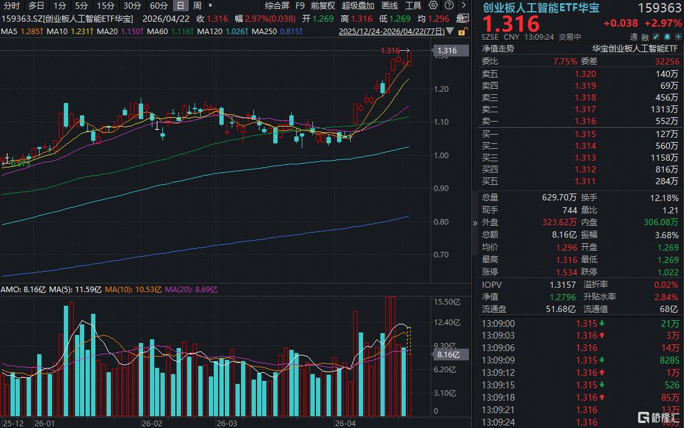Open the 工具 tools menu
684x428 pixels.
[413, 6]
